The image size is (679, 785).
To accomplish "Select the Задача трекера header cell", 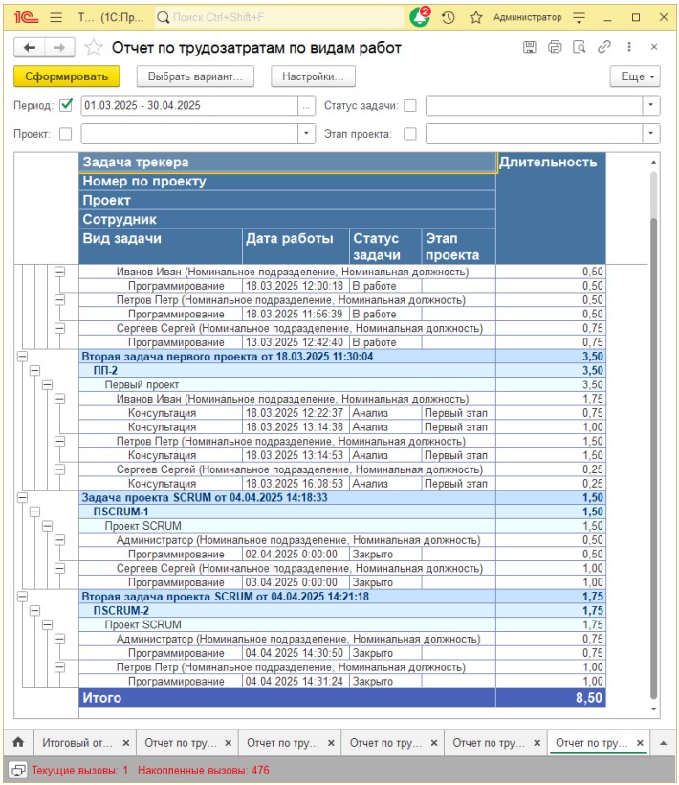I will [x=287, y=163].
